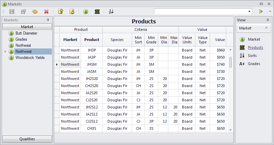
Task: Click the Min Sort column header
Action: (x=138, y=40)
